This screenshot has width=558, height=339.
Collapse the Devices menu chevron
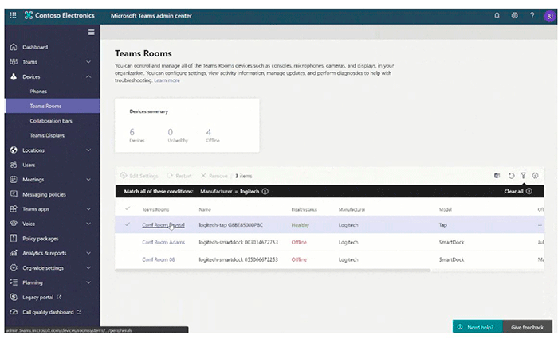88,76
